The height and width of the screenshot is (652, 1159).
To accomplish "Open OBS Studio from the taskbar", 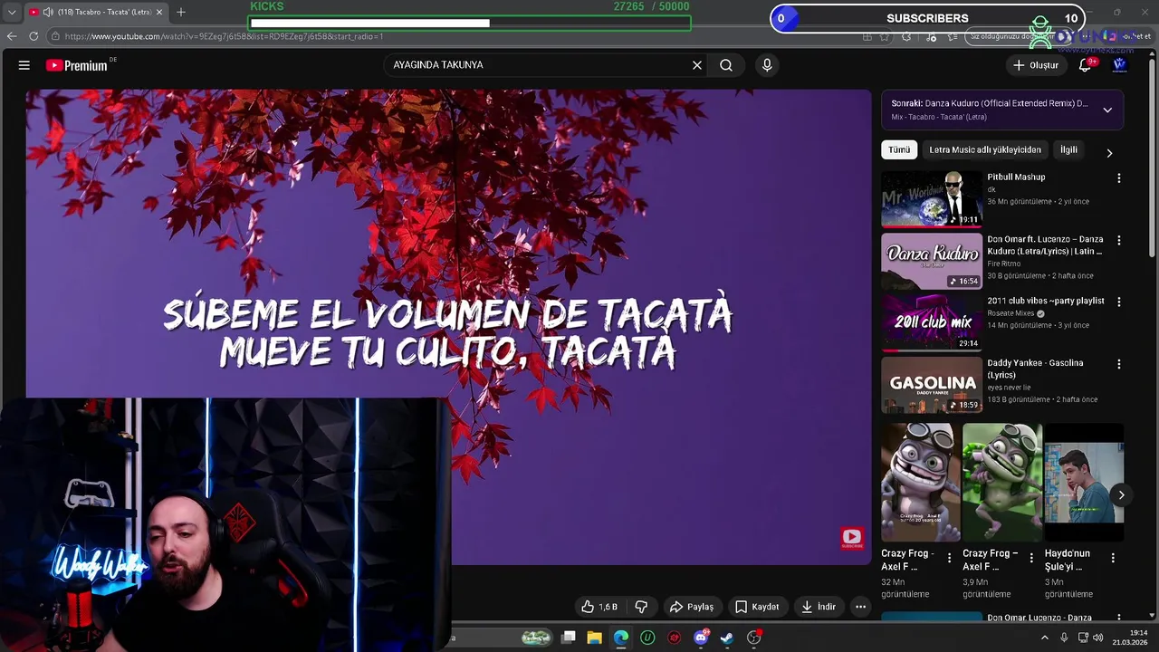I will coord(754,638).
